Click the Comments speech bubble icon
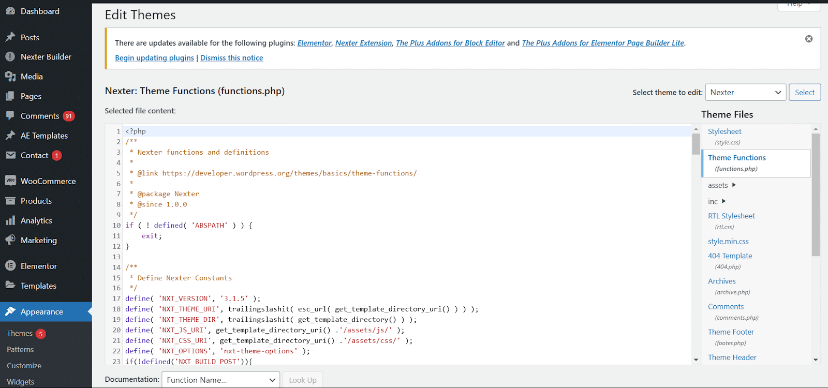The width and height of the screenshot is (828, 388). point(10,116)
